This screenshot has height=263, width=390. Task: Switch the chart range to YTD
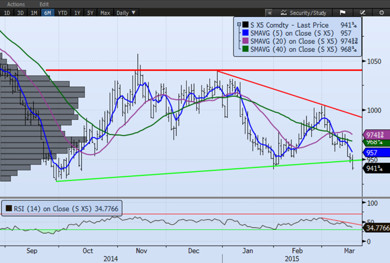tap(63, 13)
